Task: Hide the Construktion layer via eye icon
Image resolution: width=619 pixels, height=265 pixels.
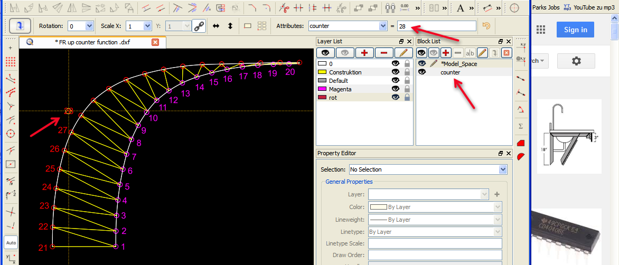Action: (x=395, y=72)
